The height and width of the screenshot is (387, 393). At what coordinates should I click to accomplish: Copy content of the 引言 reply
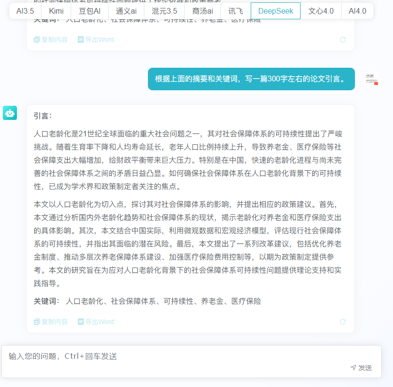51,322
